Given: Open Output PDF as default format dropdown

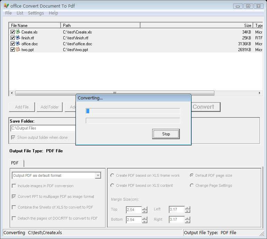Looking at the screenshot, I should 98,175.
